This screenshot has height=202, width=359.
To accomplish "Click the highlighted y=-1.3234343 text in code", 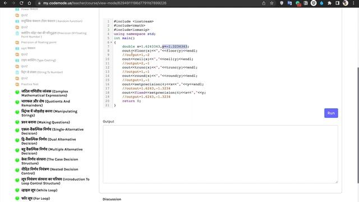I will coord(174,47).
